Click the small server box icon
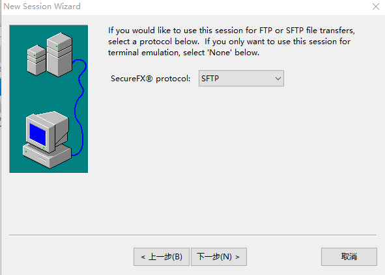Image resolution: width=385 pixels, height=275 pixels. pyautogui.click(x=36, y=60)
